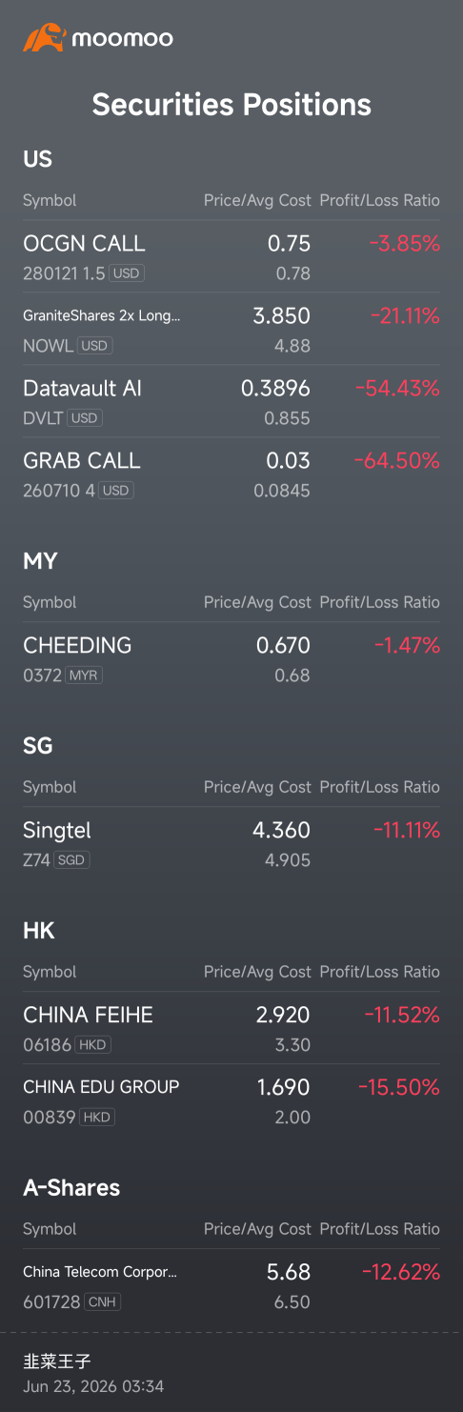Click the A-Shares section header
The image size is (463, 1412).
71,1188
